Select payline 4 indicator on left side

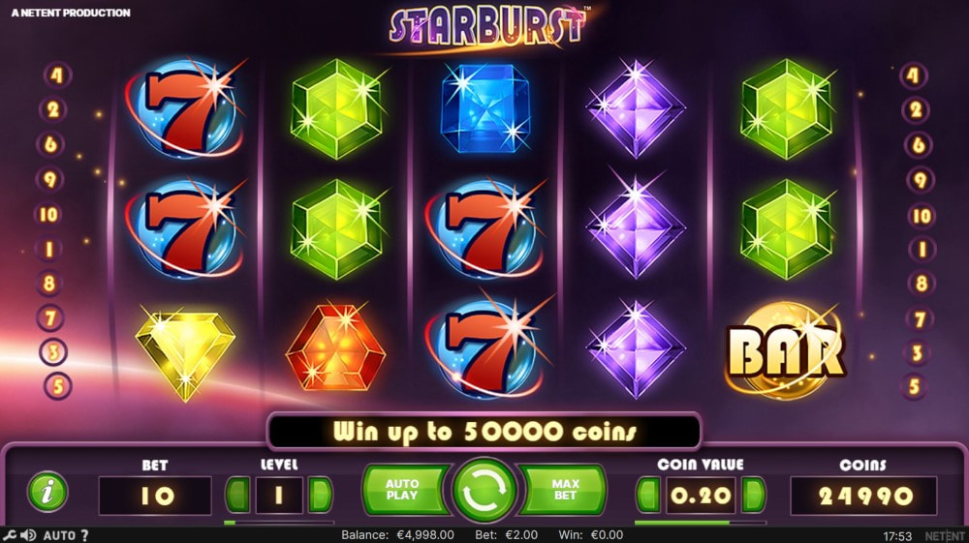57,75
